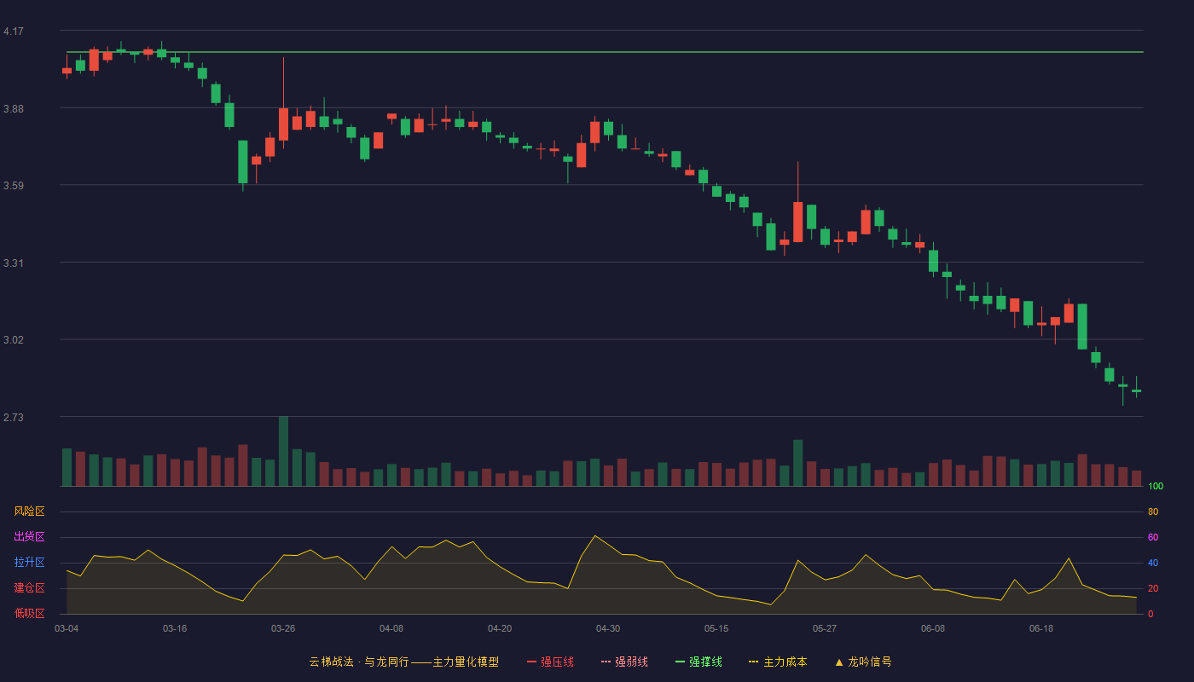The image size is (1194, 682).
Task: Click the yellow indicator peak above 04-30
Action: pos(594,536)
